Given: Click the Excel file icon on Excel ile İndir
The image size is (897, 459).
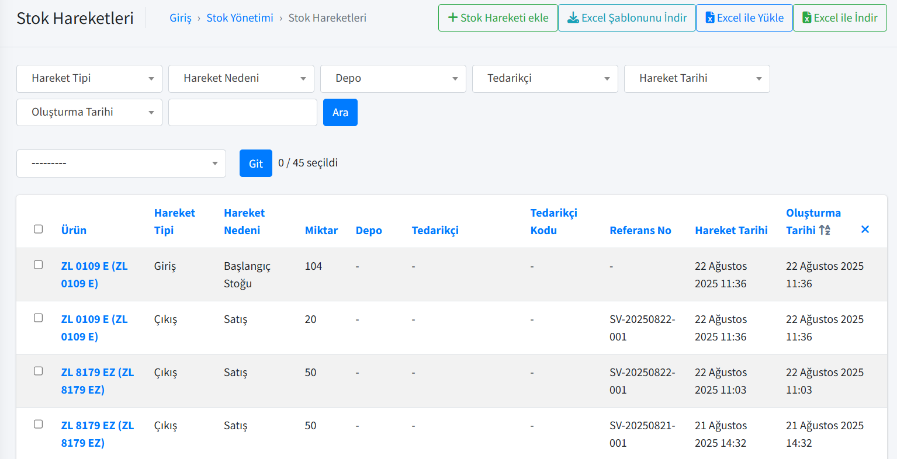Looking at the screenshot, I should point(806,18).
